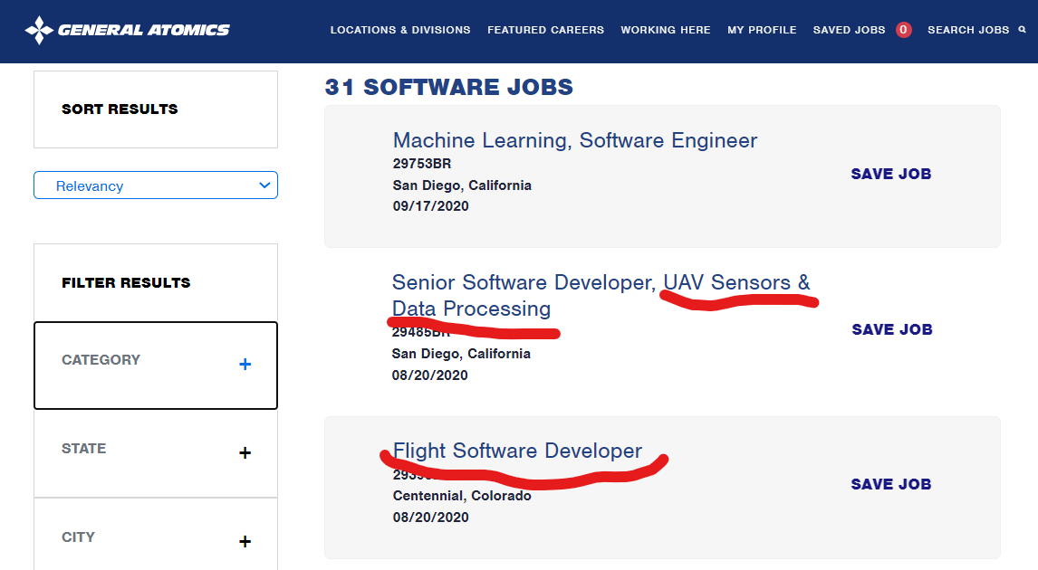
Task: View Saved Jobs
Action: tap(849, 30)
